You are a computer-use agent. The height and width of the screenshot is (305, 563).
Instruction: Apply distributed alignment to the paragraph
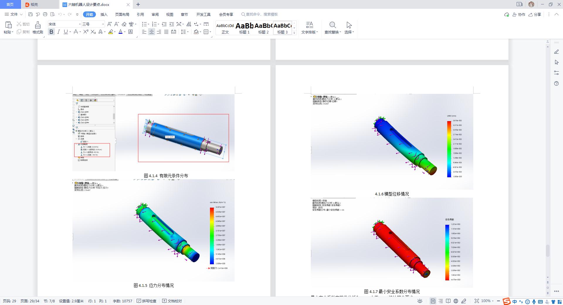(x=174, y=32)
